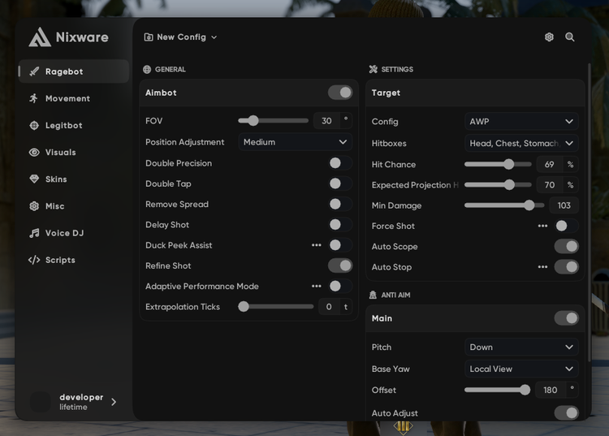Click the Min Damage slider handle
Screen dimensions: 609x436
click(x=529, y=205)
